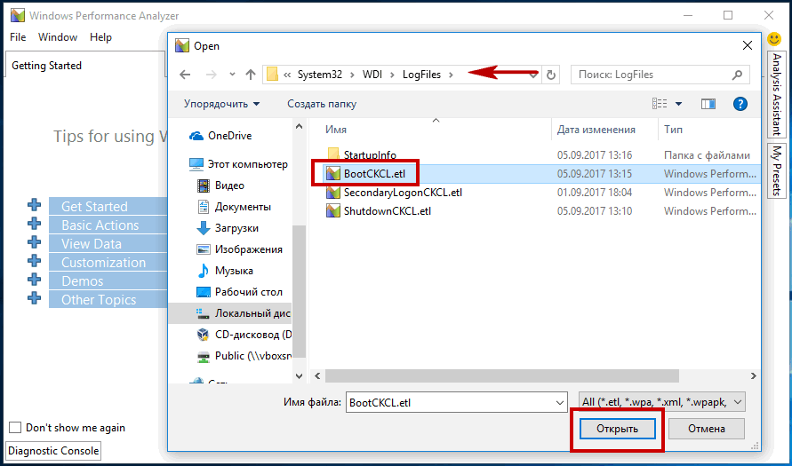The image size is (792, 466).
Task: Click navigation pane scrollbar down arrow
Action: [299, 376]
